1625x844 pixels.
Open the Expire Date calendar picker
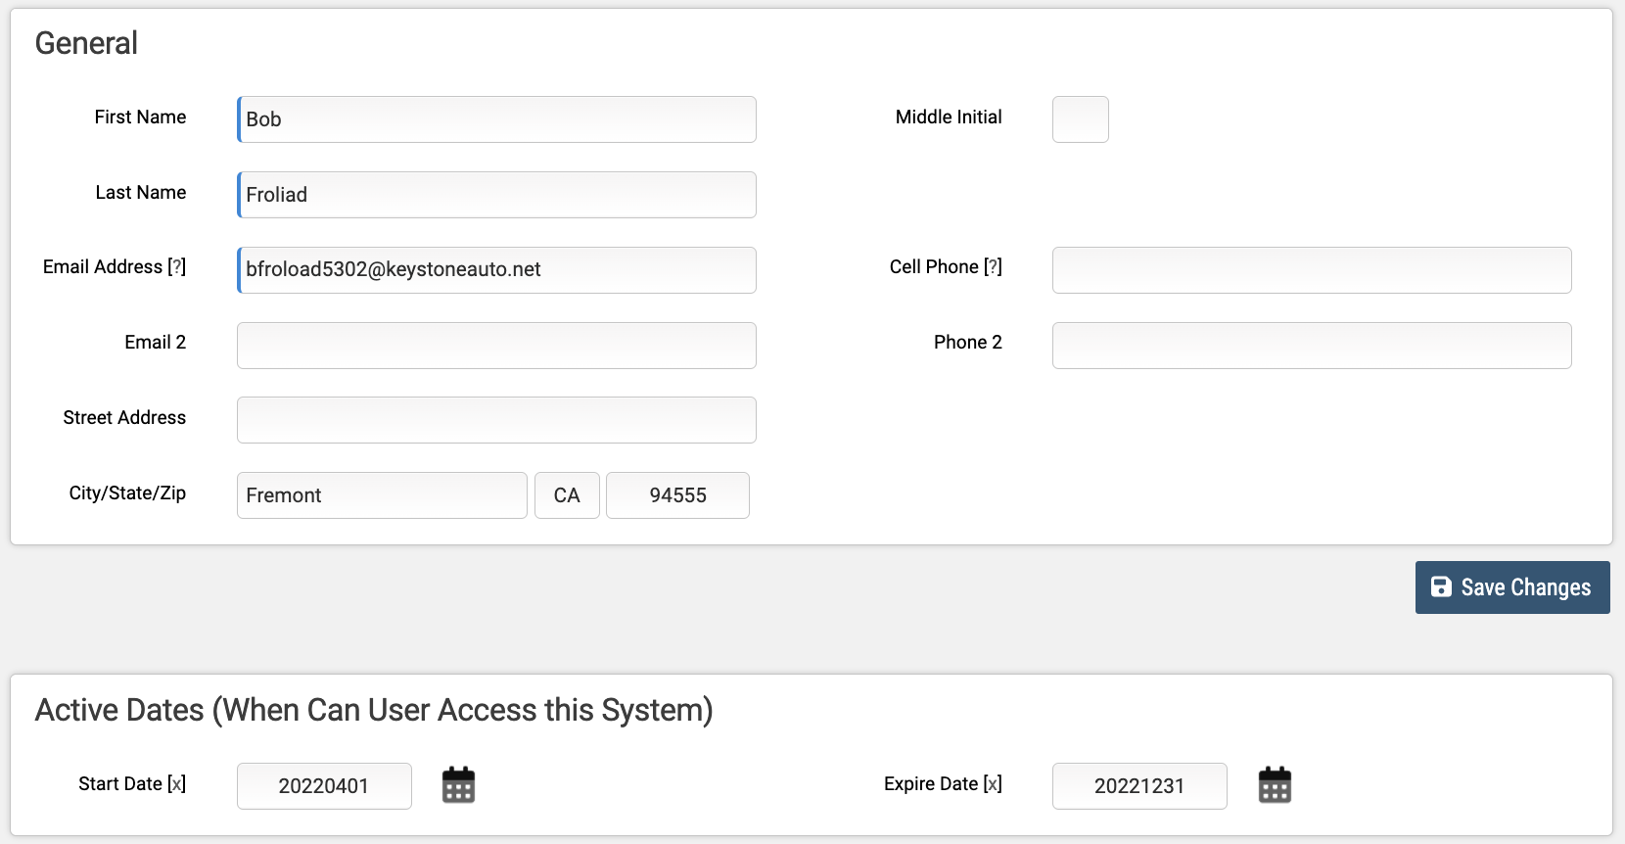point(1275,785)
